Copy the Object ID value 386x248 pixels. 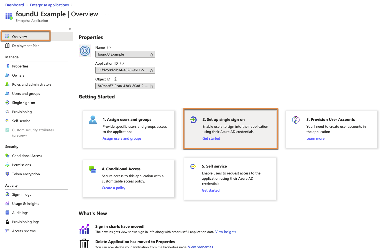pyautogui.click(x=151, y=86)
